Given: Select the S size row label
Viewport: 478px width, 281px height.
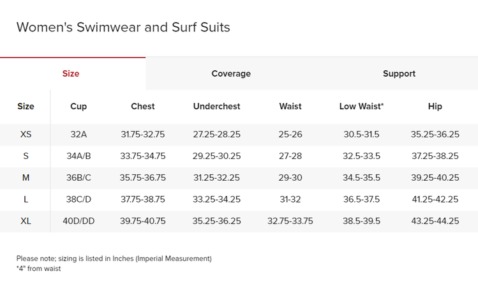Looking at the screenshot, I should pyautogui.click(x=26, y=156).
